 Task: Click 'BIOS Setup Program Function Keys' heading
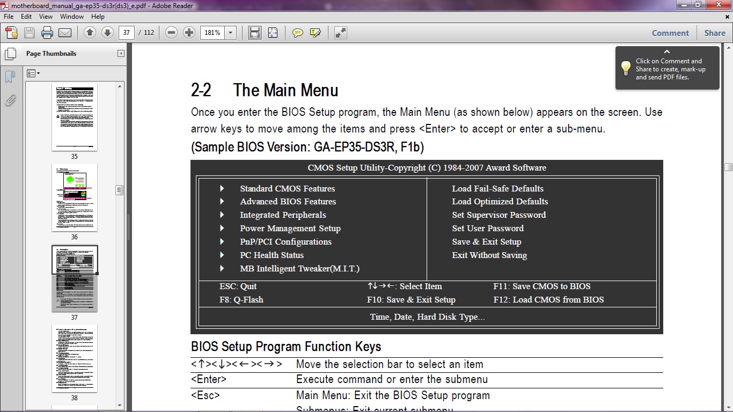286,347
